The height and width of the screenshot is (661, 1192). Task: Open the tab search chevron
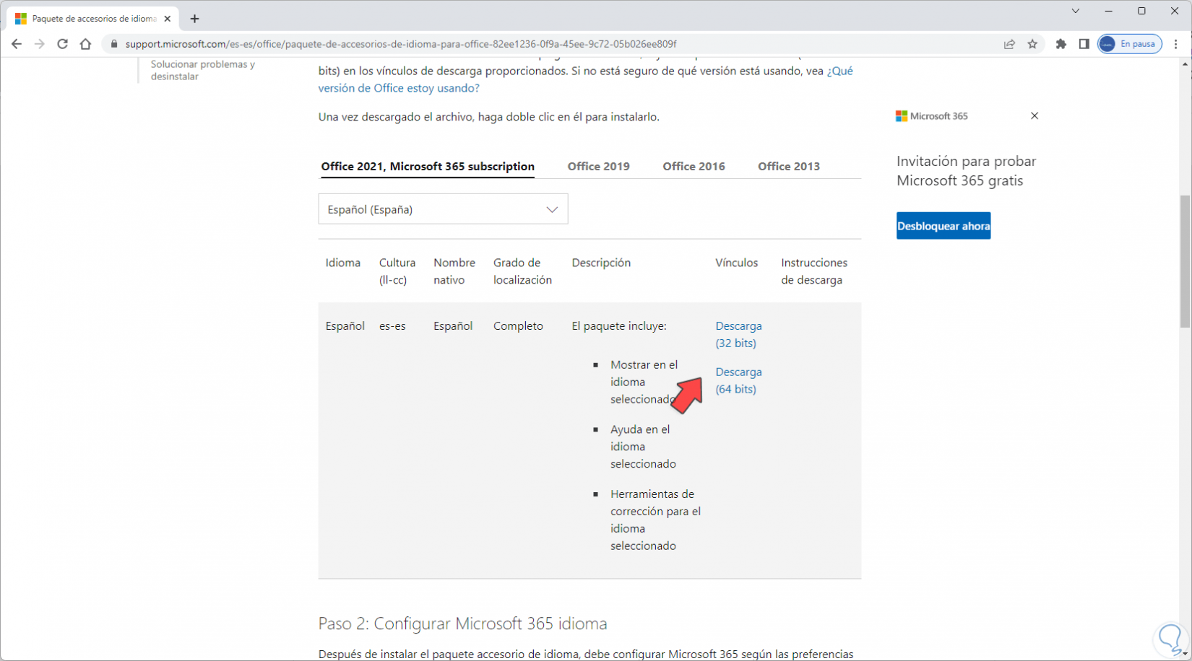pyautogui.click(x=1076, y=11)
